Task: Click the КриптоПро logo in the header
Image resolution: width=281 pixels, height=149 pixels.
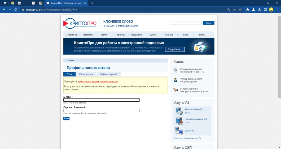Action: [x=80, y=24]
